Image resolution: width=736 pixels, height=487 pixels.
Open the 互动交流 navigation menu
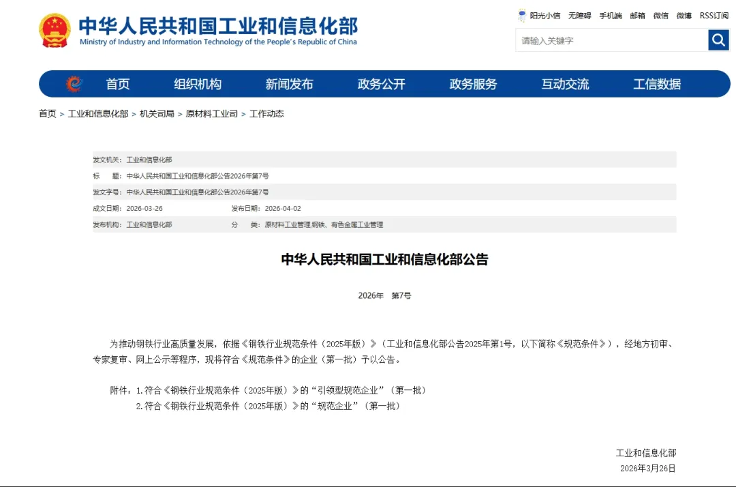[x=565, y=84]
